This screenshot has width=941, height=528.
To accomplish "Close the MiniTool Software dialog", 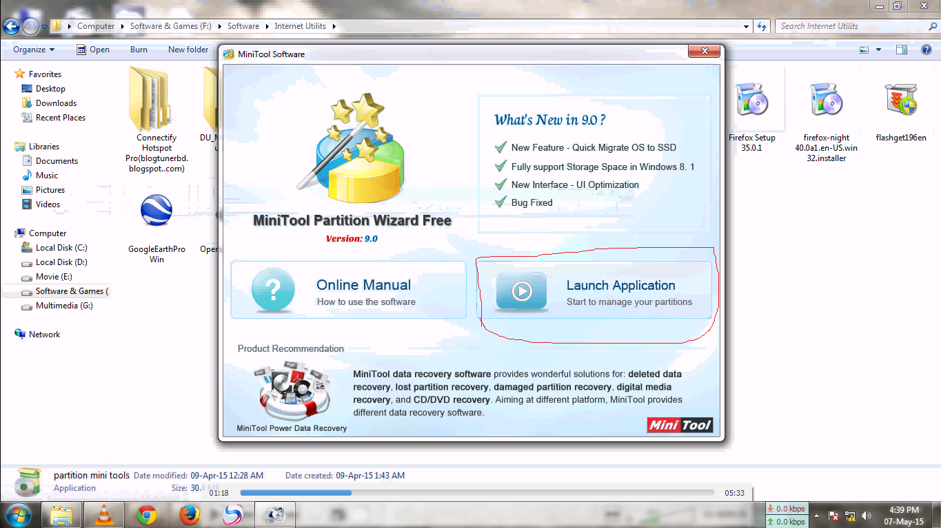I will 705,51.
